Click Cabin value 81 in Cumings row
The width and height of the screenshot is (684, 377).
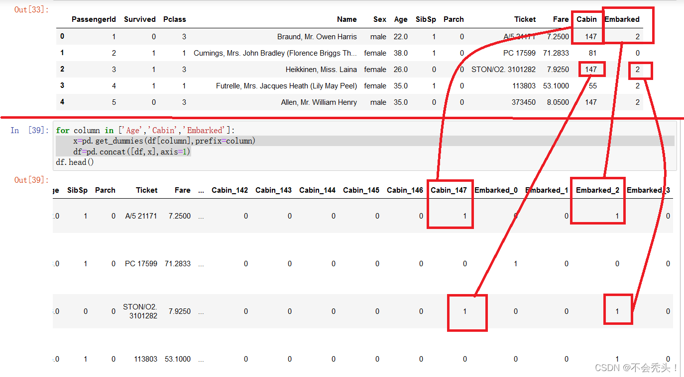(x=592, y=53)
